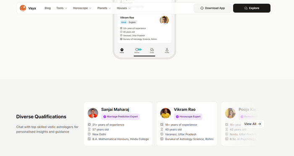Click the location pin icon beside New Delhi
Viewport: 294px width, 156px height.
pyautogui.click(x=89, y=134)
